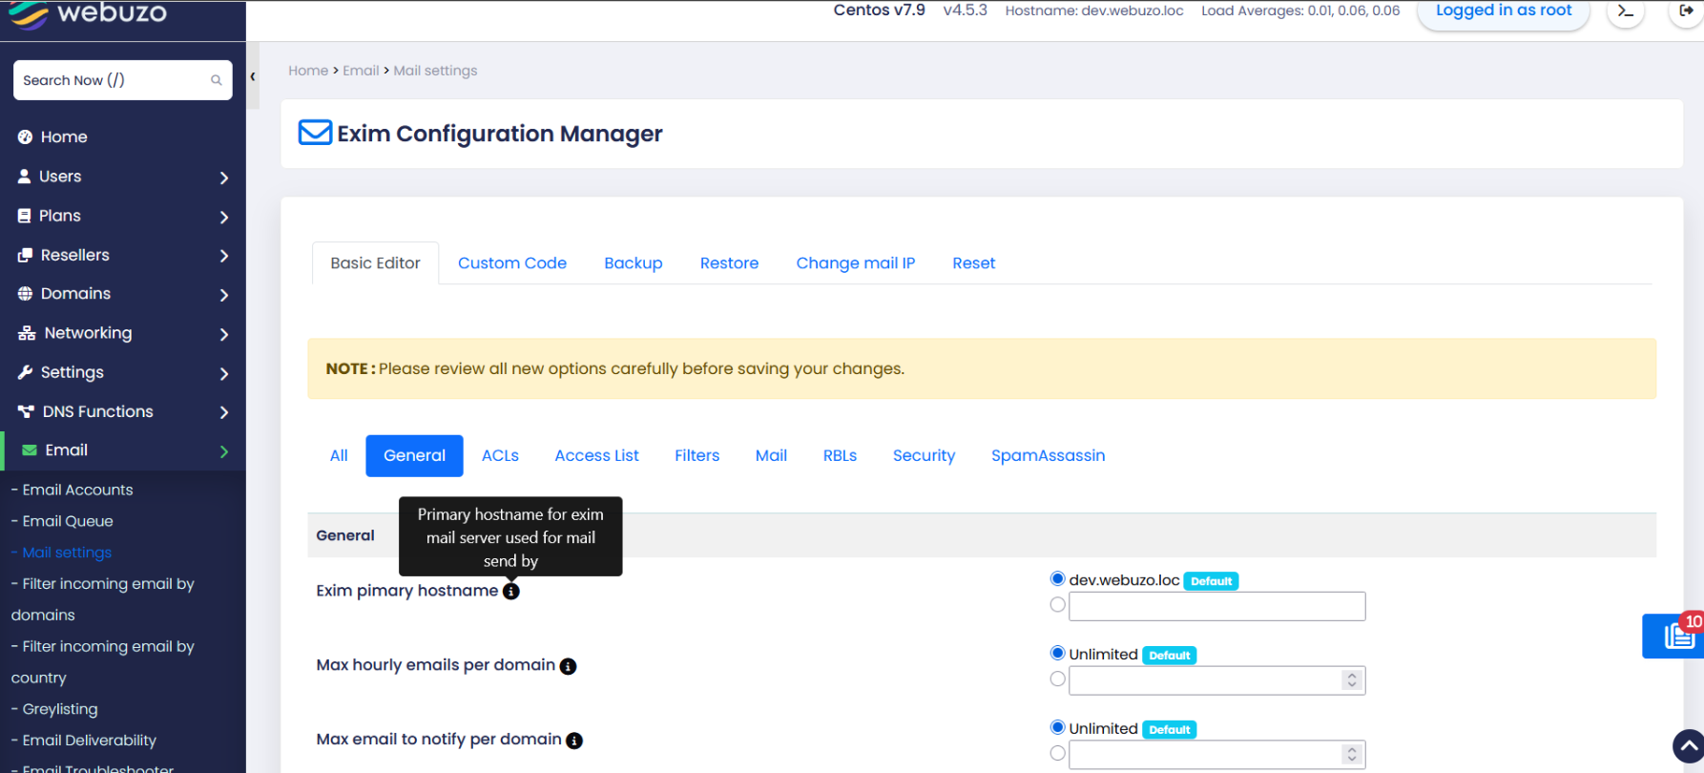Click the Plans icon in sidebar

(x=25, y=216)
